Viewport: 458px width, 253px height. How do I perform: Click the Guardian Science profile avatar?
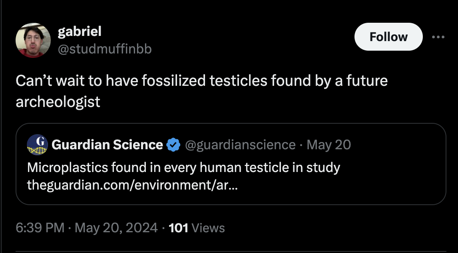click(x=37, y=144)
